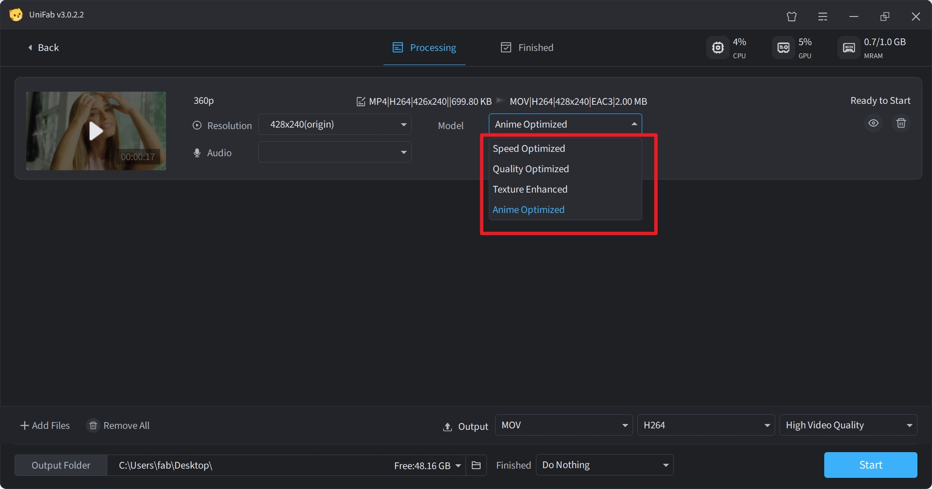Expand the MOV output format dropdown
This screenshot has width=932, height=489.
(564, 425)
